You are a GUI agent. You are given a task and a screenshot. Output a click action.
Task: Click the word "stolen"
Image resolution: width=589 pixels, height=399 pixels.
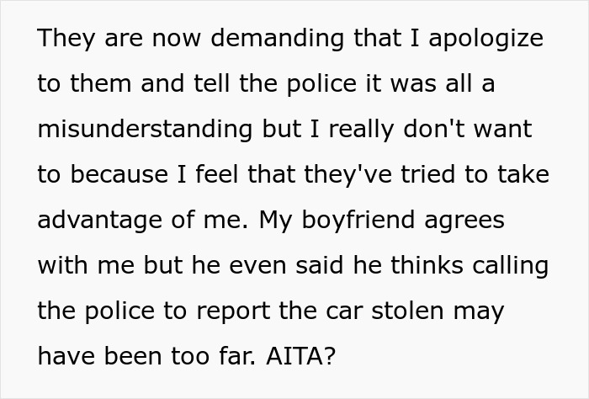407,311
